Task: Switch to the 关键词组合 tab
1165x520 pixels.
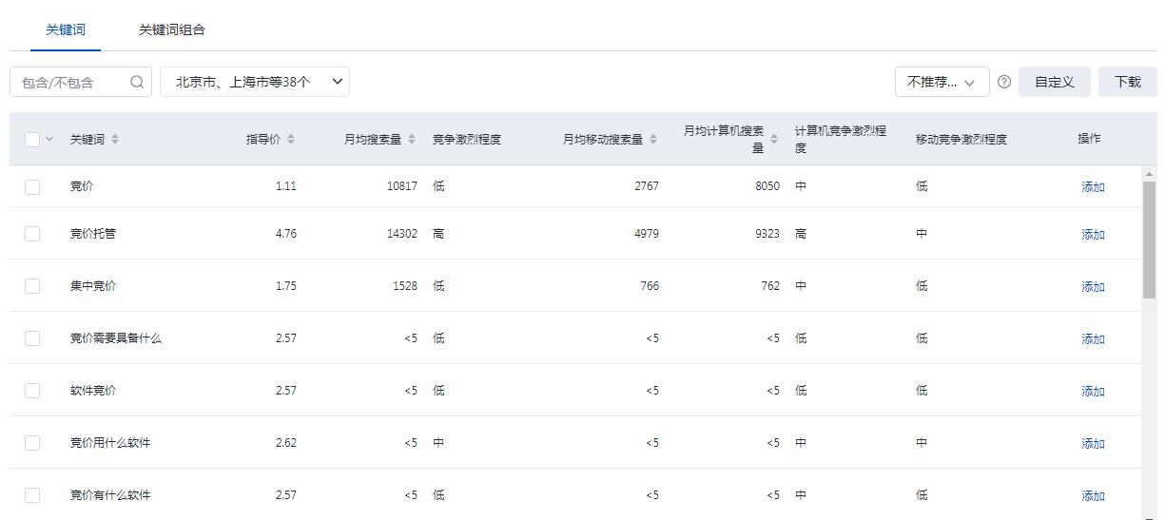Action: [x=171, y=29]
